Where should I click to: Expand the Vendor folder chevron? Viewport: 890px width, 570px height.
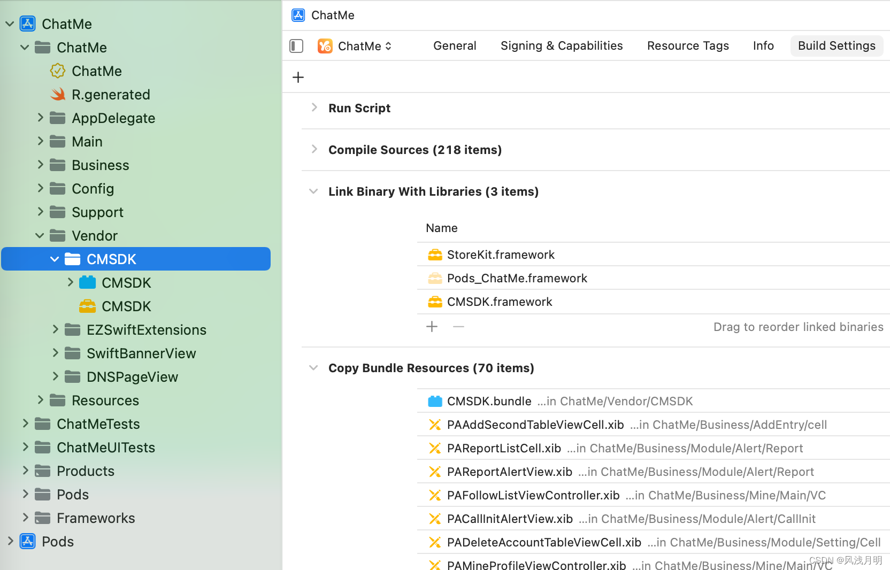click(x=40, y=235)
